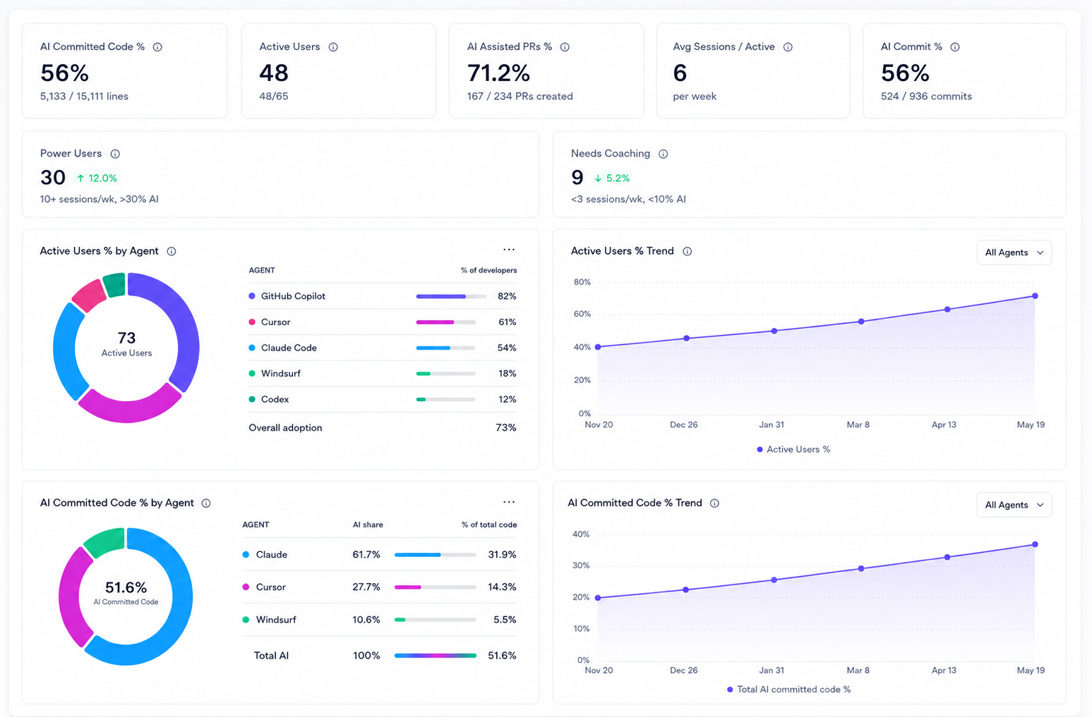Click % of total code column header
1092x717 pixels.
489,525
